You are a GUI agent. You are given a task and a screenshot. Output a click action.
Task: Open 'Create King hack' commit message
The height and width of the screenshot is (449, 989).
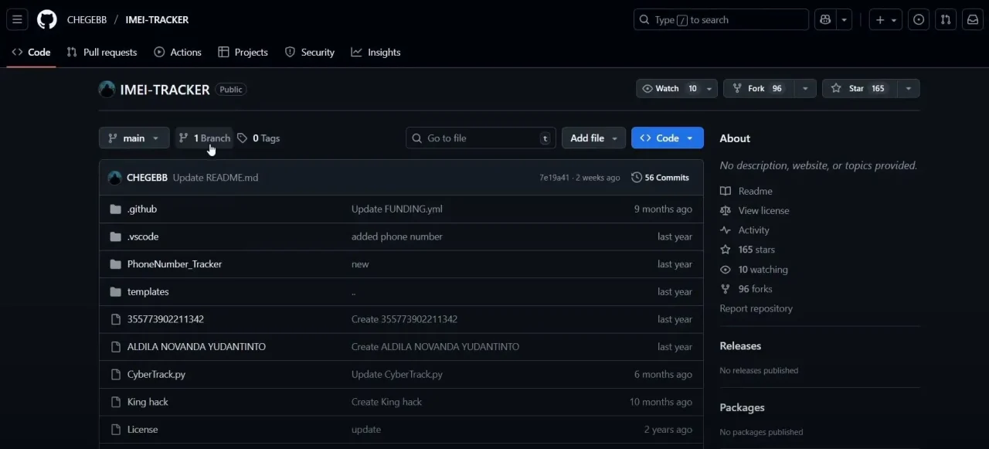387,402
